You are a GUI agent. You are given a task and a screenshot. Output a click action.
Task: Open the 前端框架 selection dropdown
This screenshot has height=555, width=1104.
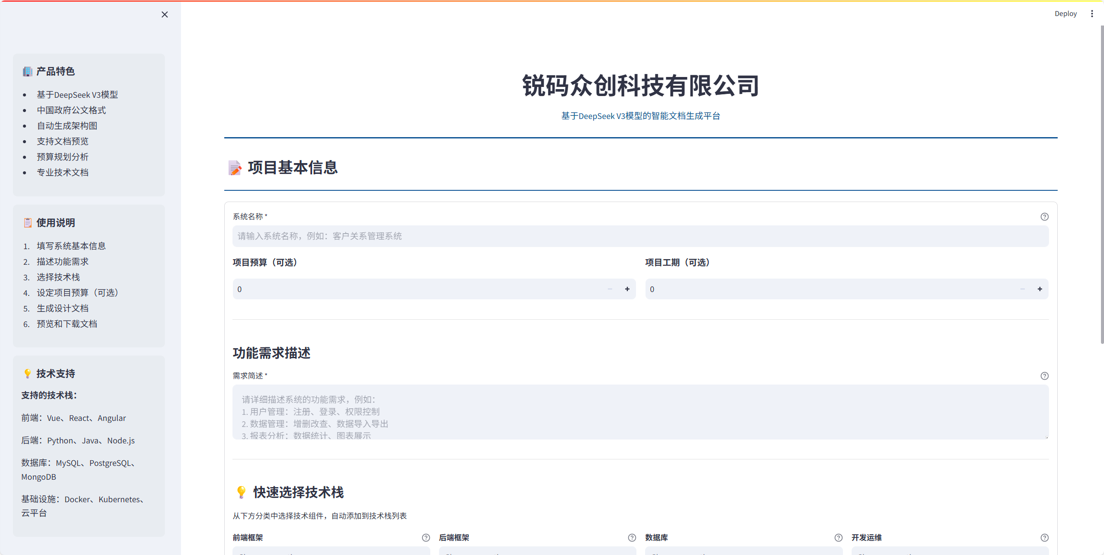click(x=331, y=551)
